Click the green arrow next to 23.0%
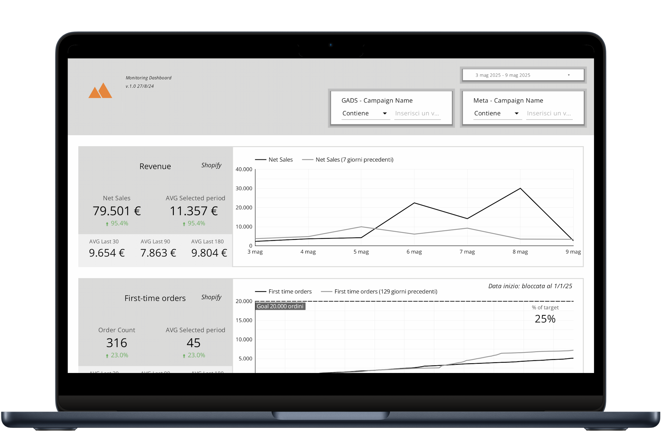Image resolution: width=662 pixels, height=432 pixels. [x=107, y=355]
